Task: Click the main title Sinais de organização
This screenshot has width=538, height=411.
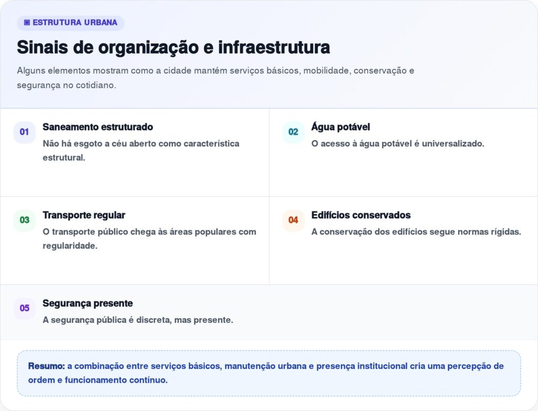Action: tap(173, 47)
